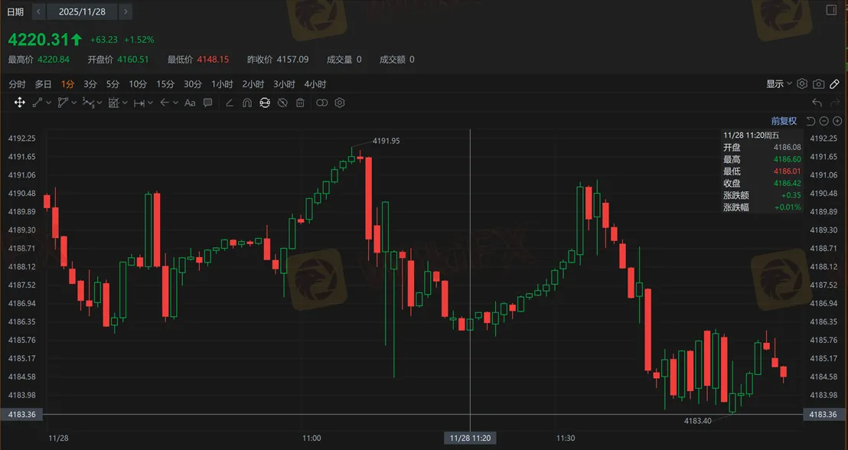Select the chart analysis drawing tool
The height and width of the screenshot is (450, 848).
(113, 103)
